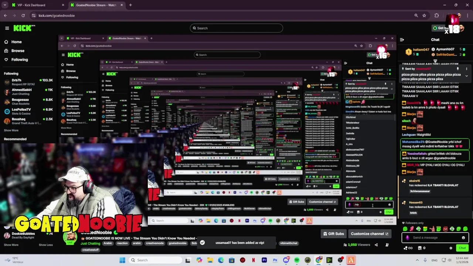The height and width of the screenshot is (266, 473).
Task: Toggle the leaderboard collapse handle above chat
Action: (435, 62)
